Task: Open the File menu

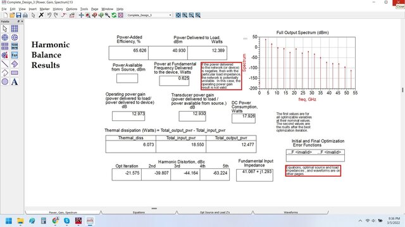Action: [4, 9]
